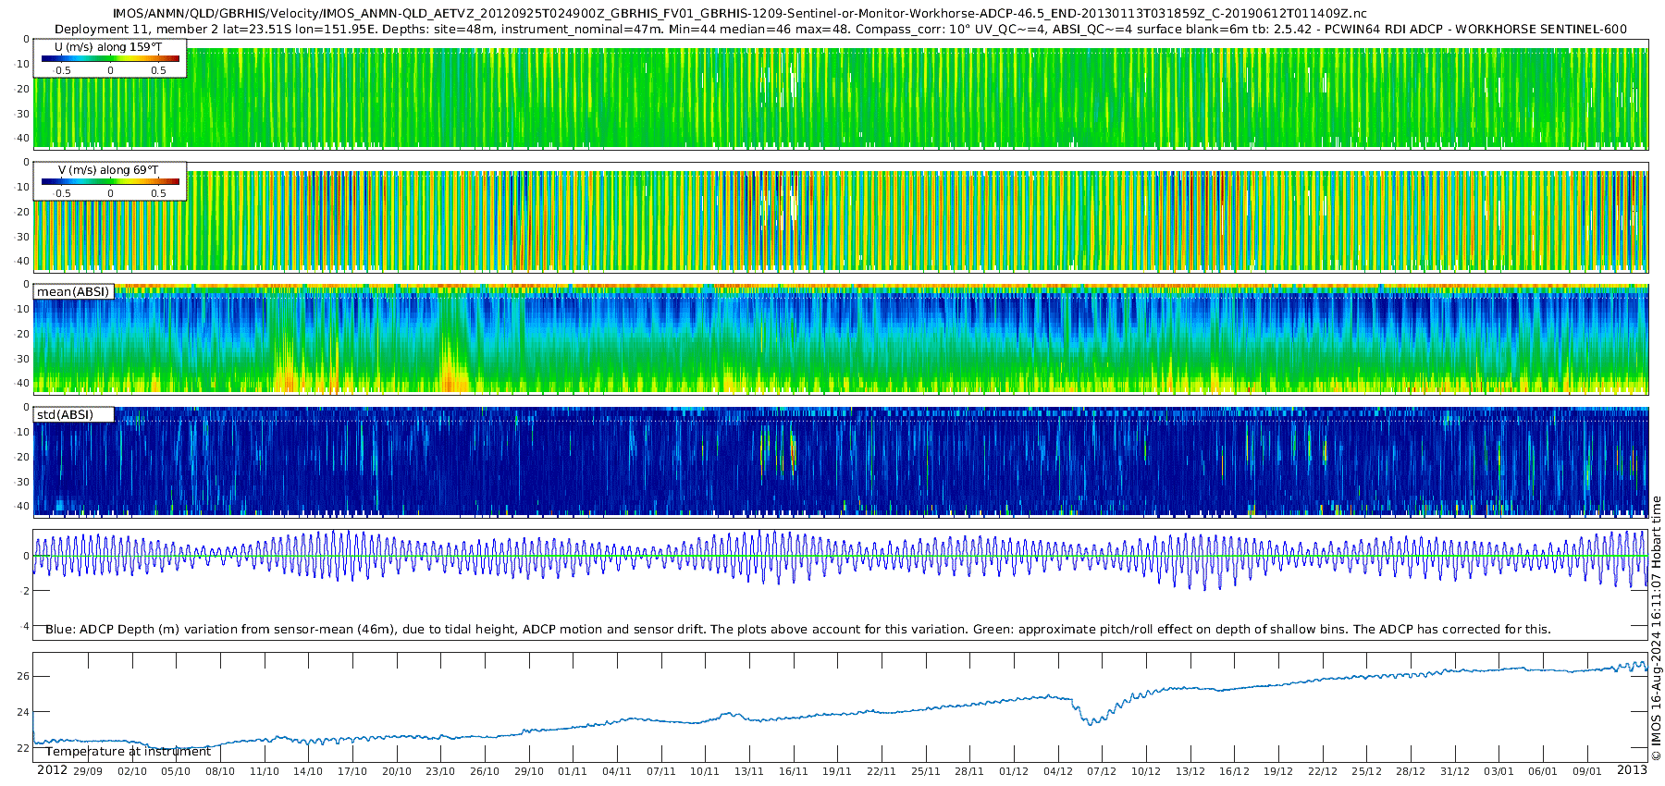1665x786 pixels.
Task: Click the 29/09 date tick label
Action: pyautogui.click(x=88, y=771)
